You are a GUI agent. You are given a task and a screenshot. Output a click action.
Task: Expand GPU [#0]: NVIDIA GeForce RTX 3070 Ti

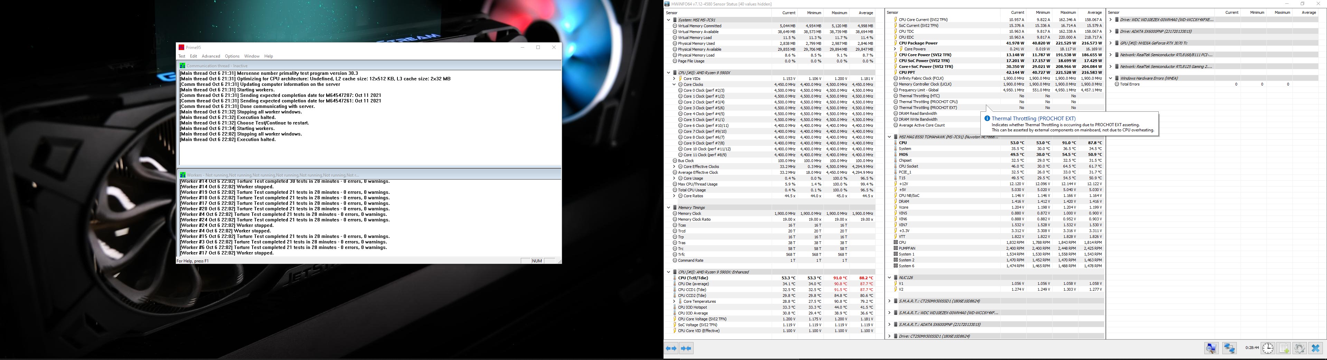(x=1111, y=43)
